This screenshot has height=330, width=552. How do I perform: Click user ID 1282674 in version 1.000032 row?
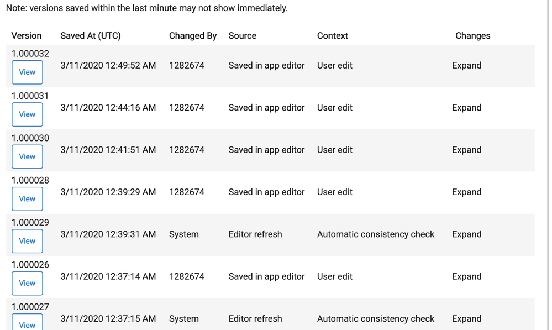pos(187,66)
